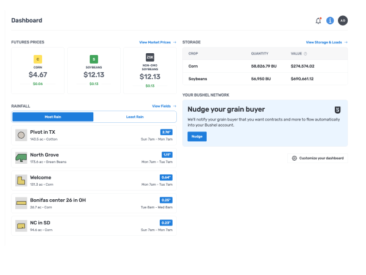This screenshot has height=275, width=366.
Task: Click the Corn $4.67 price
Action: pyautogui.click(x=38, y=75)
